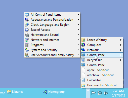
Task: Open artichoke - Shortcut entry
Action: [102, 75]
